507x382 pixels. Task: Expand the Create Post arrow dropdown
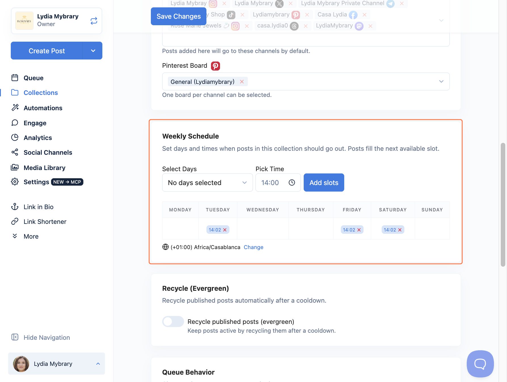pyautogui.click(x=93, y=51)
